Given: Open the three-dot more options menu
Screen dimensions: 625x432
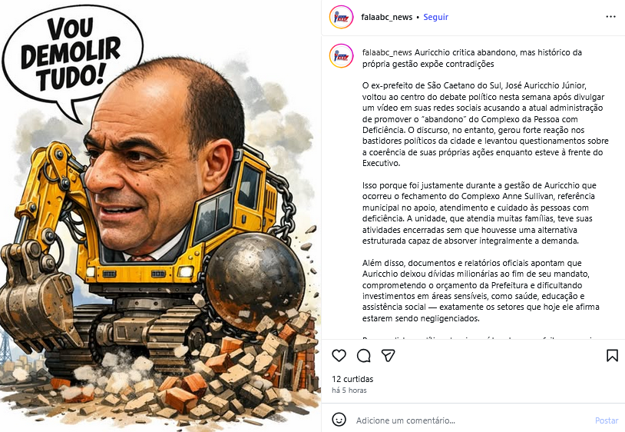Looking at the screenshot, I should coord(610,17).
